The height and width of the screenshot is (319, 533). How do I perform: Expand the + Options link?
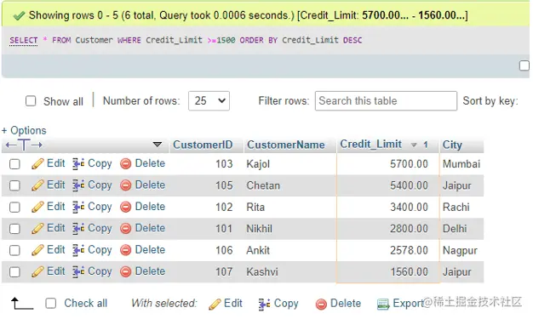24,130
